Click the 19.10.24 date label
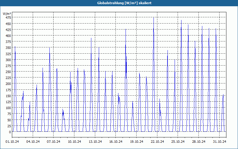Screen dimensions: 238x149 point(137,142)
